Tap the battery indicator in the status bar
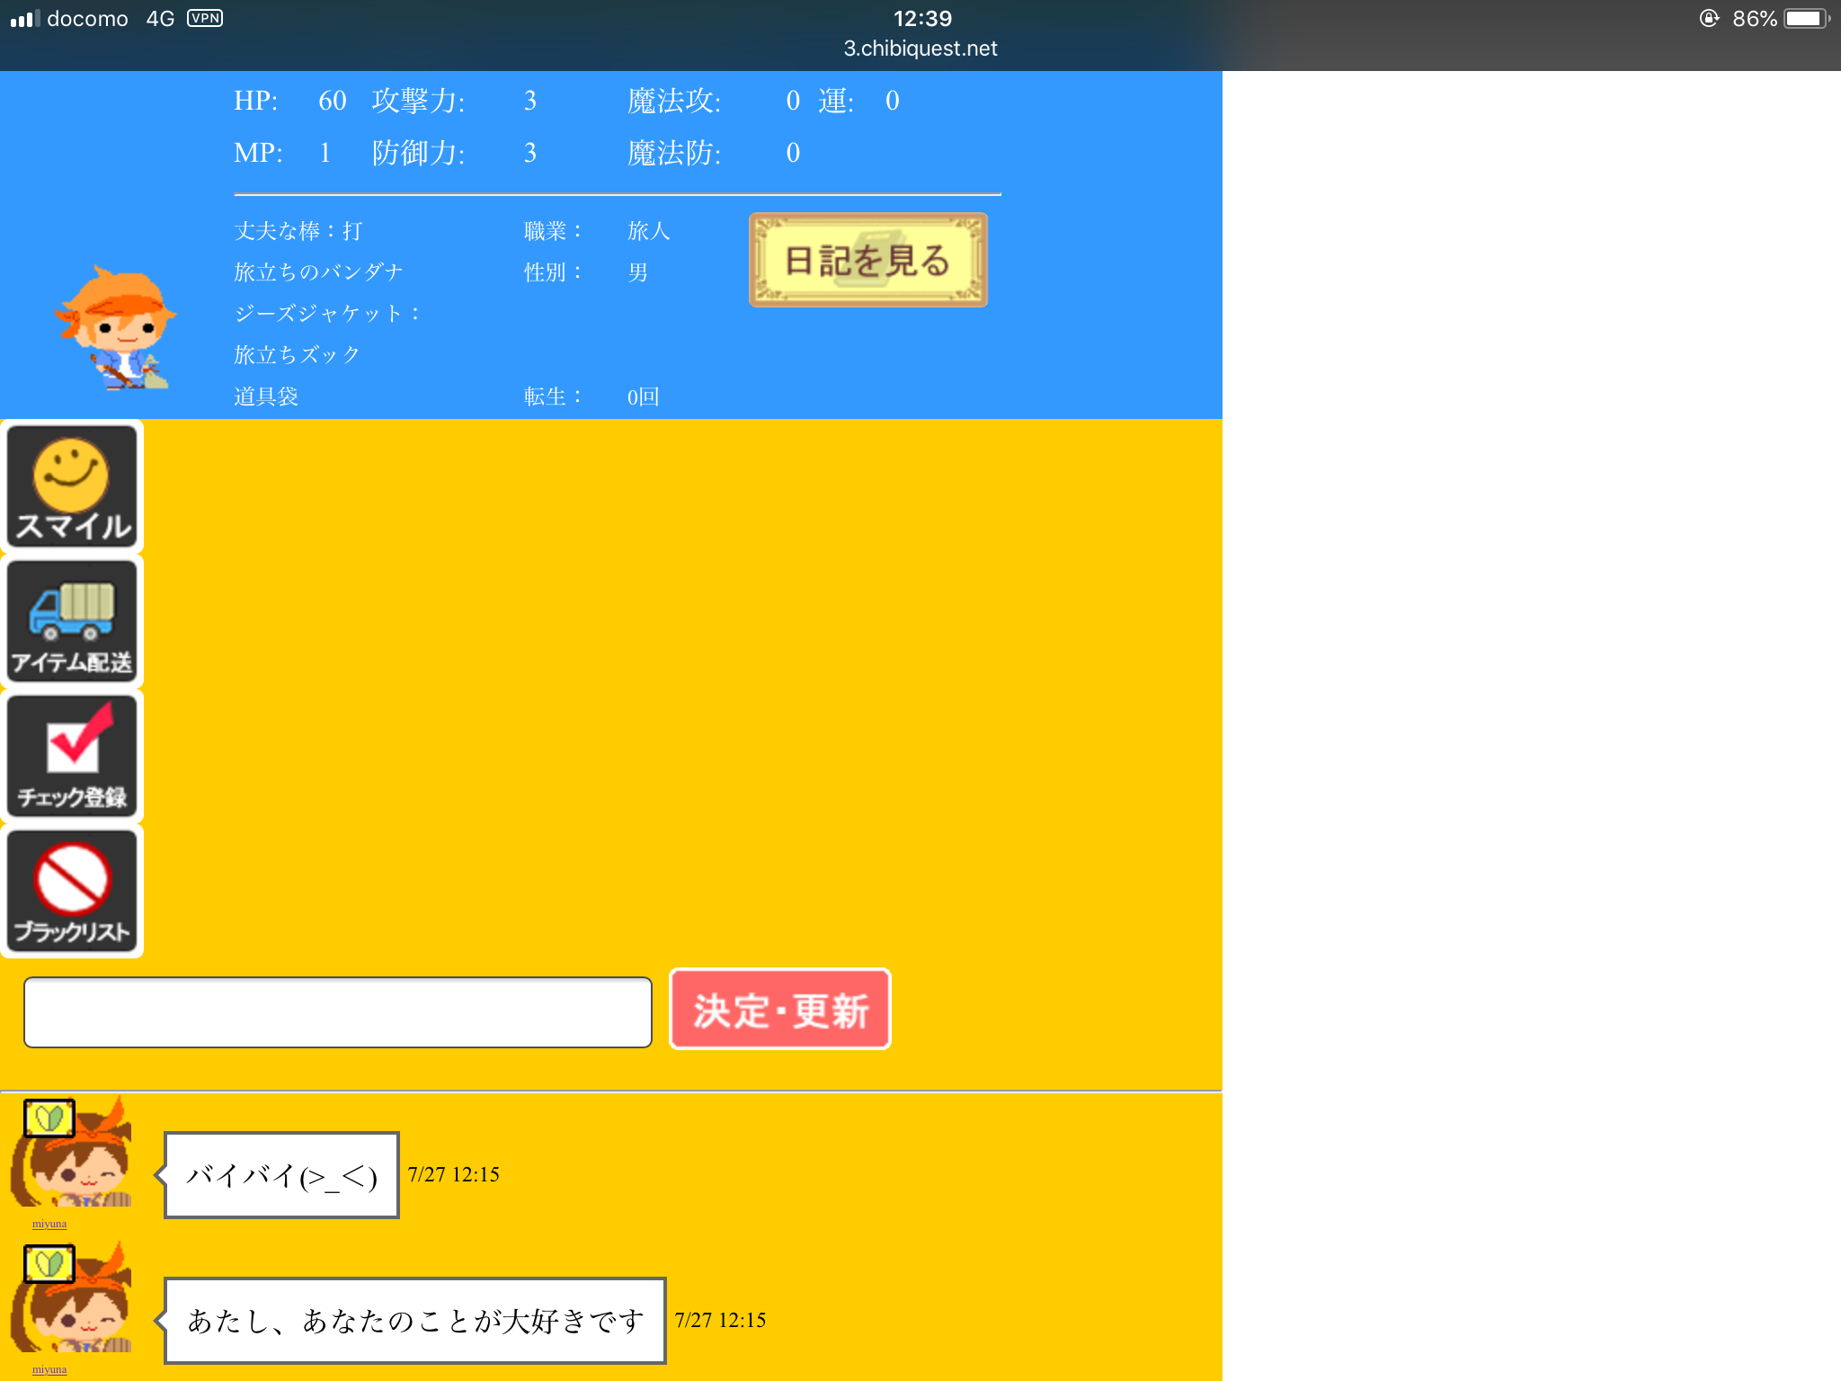The height and width of the screenshot is (1381, 1841). (x=1805, y=19)
